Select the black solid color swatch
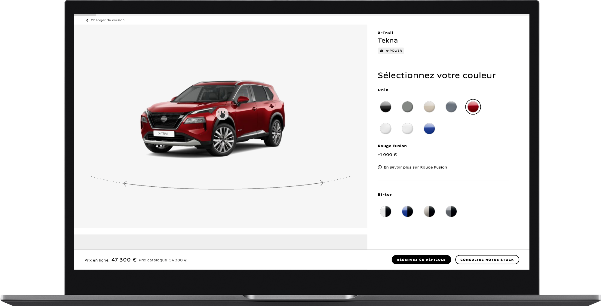 tap(385, 107)
